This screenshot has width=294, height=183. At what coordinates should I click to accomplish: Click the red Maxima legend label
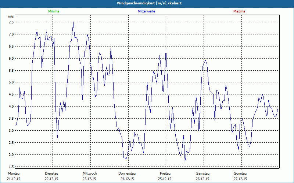pos(239,11)
